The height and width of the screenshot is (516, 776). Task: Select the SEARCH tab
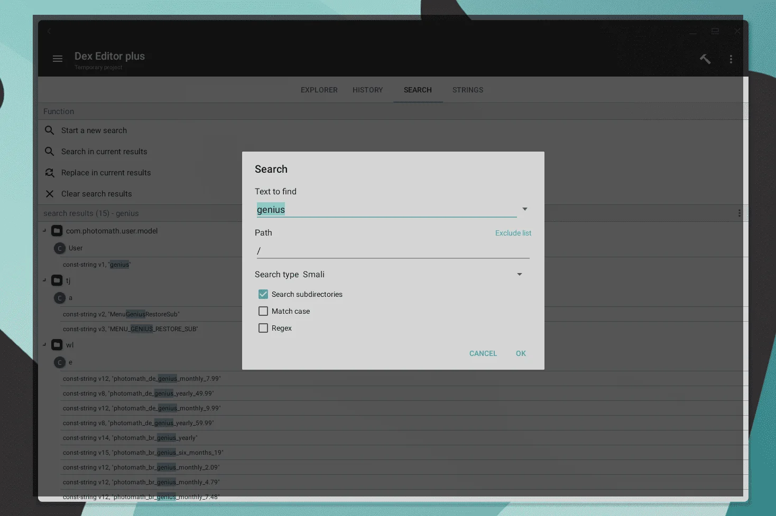418,90
